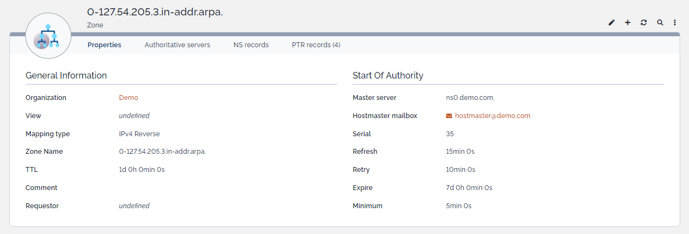
Task: Open search via the magnifier icon
Action: (x=660, y=23)
